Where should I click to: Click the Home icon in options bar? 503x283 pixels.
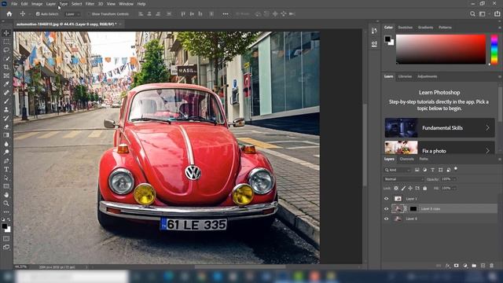coord(9,14)
